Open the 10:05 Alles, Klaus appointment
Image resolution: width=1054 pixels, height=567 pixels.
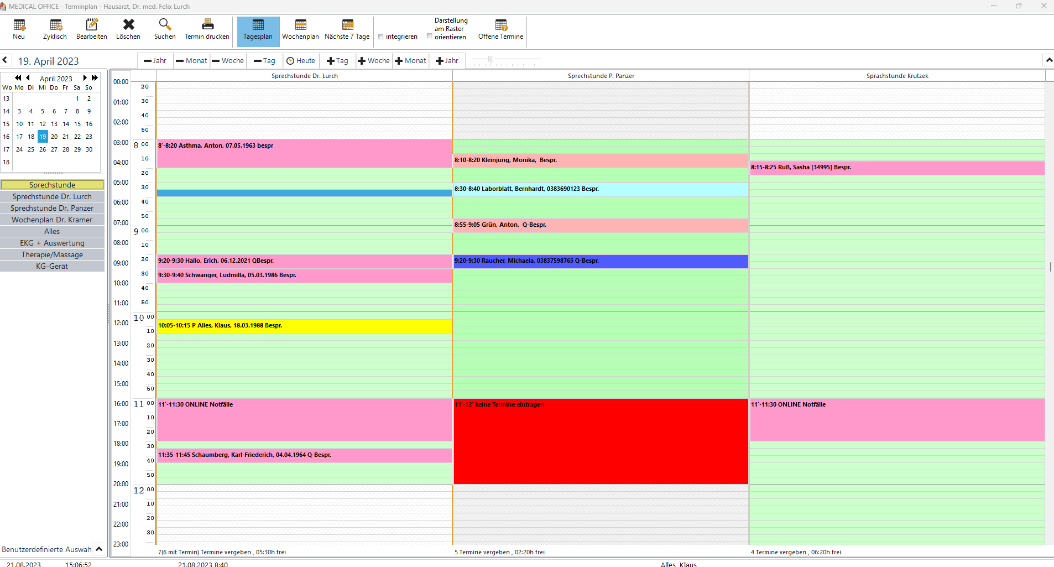click(304, 326)
